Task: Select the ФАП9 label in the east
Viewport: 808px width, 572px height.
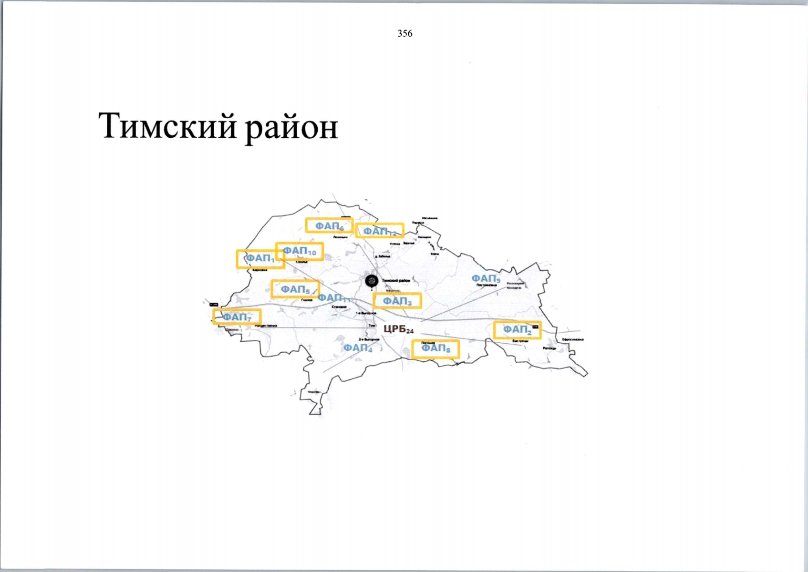Action: click(485, 278)
